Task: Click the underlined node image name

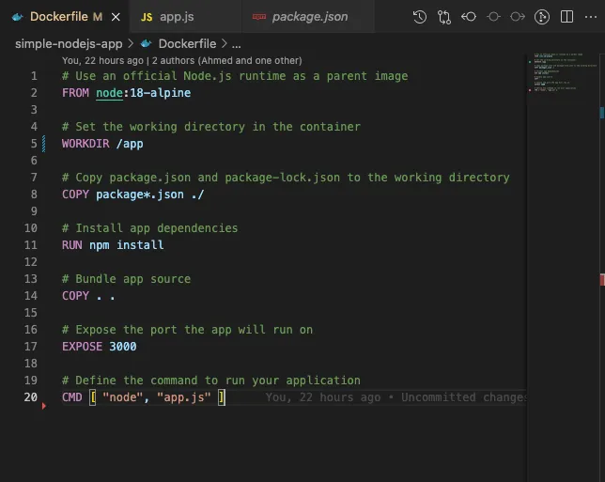Action: click(x=109, y=93)
